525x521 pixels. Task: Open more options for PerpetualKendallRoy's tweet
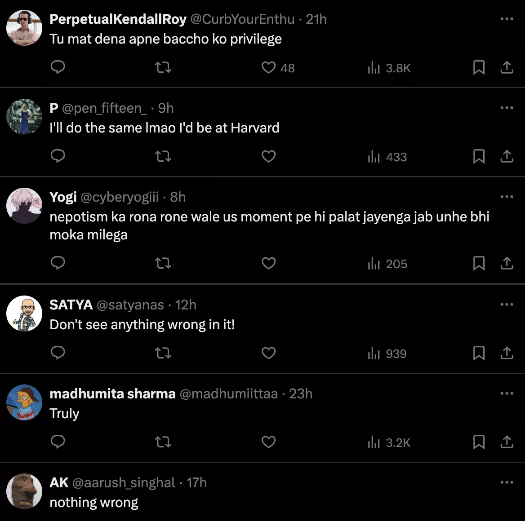507,19
